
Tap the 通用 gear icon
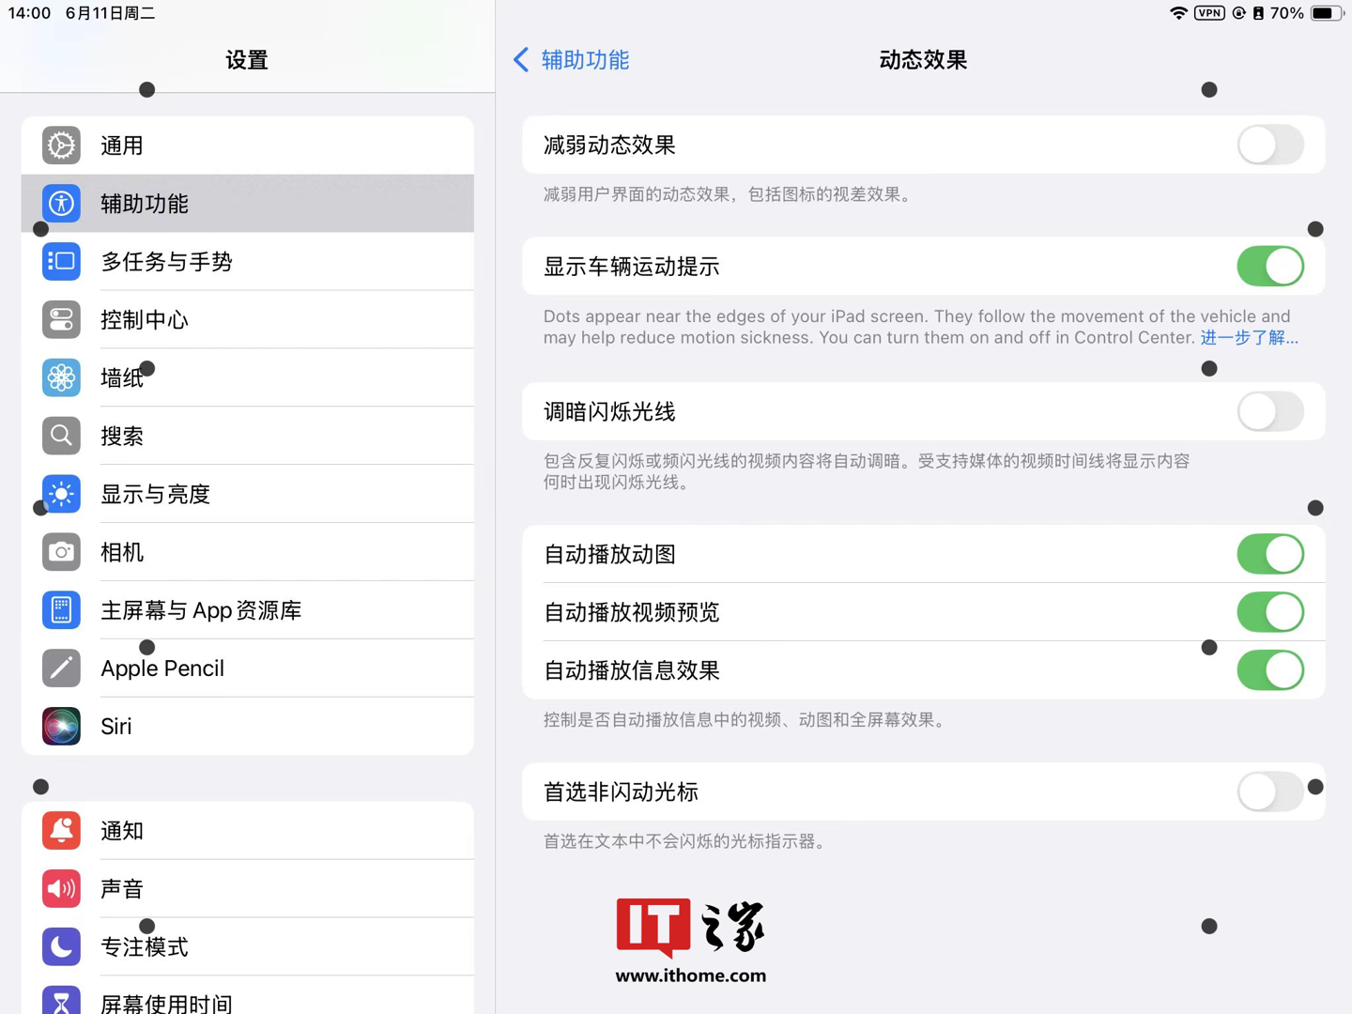pyautogui.click(x=61, y=146)
